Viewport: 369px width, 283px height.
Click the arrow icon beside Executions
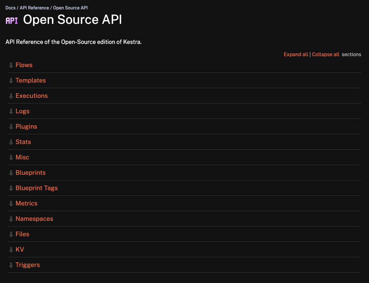pyautogui.click(x=11, y=96)
